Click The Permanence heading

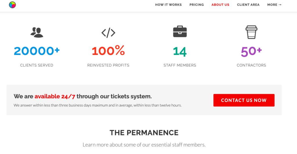144,133
